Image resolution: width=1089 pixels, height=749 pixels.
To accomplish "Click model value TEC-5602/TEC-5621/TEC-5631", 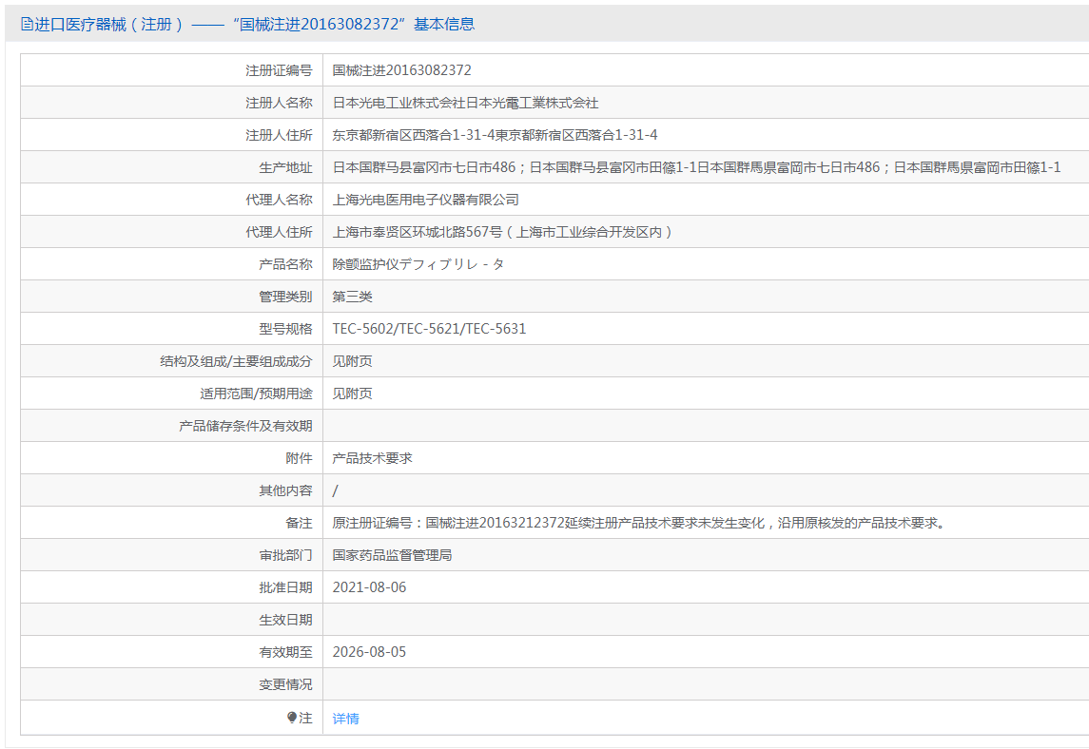I will point(429,329).
